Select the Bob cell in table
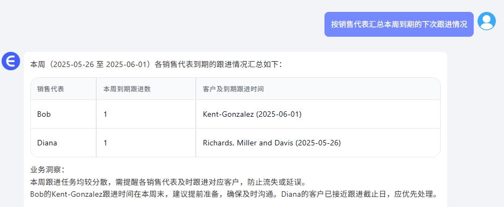504x207 pixels. pyautogui.click(x=44, y=114)
